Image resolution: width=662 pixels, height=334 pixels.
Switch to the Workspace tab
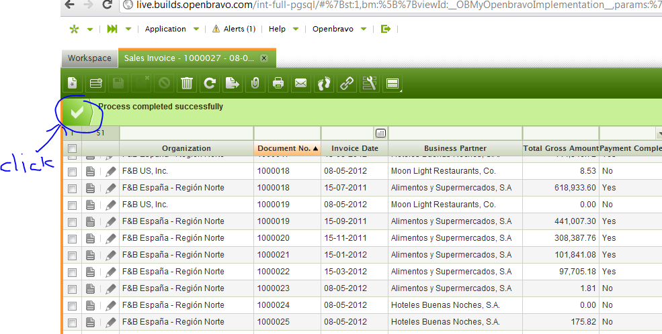(x=89, y=58)
